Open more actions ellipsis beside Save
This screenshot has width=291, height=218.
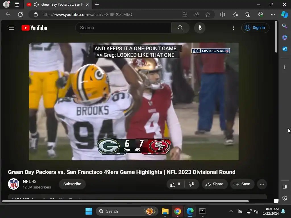262,184
